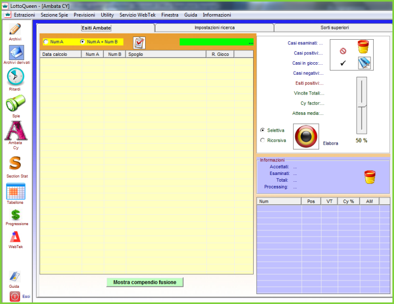Open Spie flashlight icon
Screen dimensions: 394x304
16,103
